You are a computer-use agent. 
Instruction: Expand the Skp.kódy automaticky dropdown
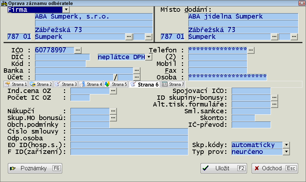[286, 145]
